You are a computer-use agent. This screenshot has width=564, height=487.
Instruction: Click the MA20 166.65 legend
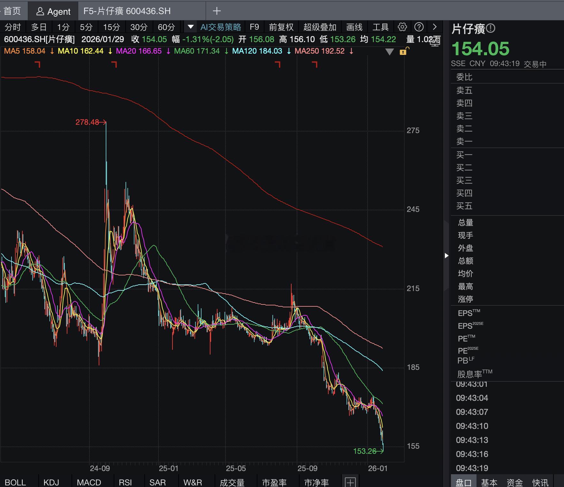(x=139, y=51)
